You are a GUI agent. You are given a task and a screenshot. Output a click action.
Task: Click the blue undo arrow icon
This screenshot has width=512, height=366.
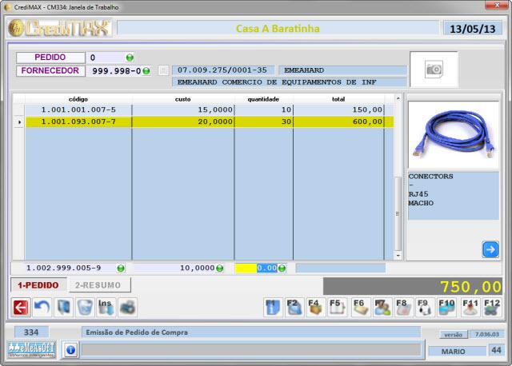42,307
